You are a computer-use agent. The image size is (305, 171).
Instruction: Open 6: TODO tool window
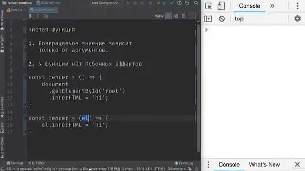(x=36, y=163)
